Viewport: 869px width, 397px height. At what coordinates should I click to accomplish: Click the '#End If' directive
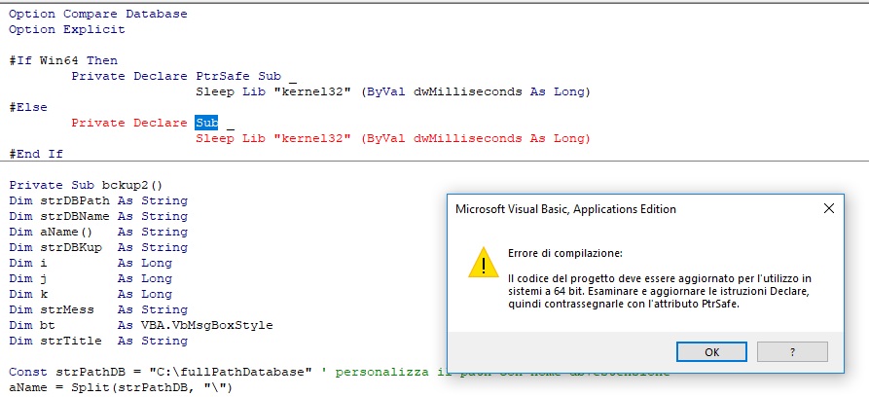tap(36, 154)
